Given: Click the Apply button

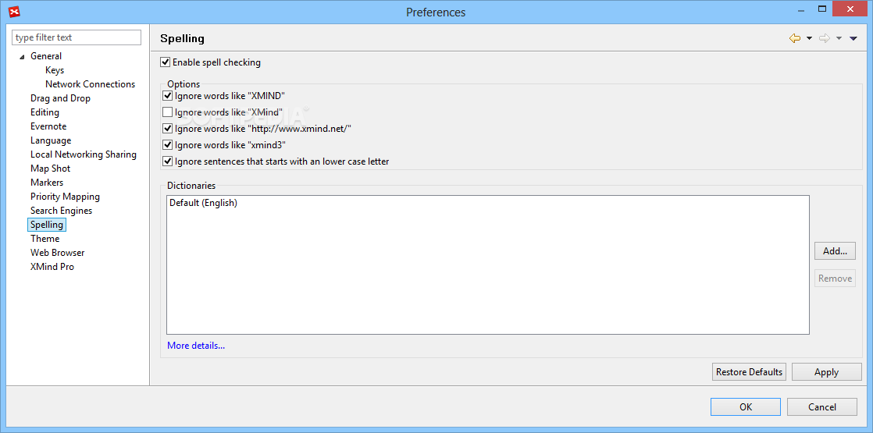Looking at the screenshot, I should pos(826,372).
